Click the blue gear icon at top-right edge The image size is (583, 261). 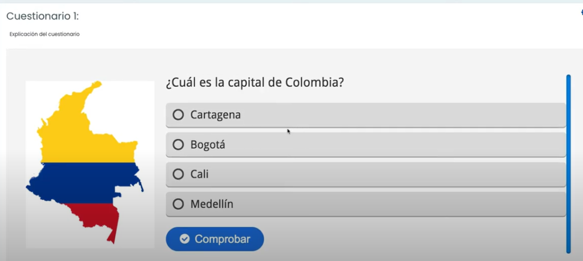click(581, 12)
